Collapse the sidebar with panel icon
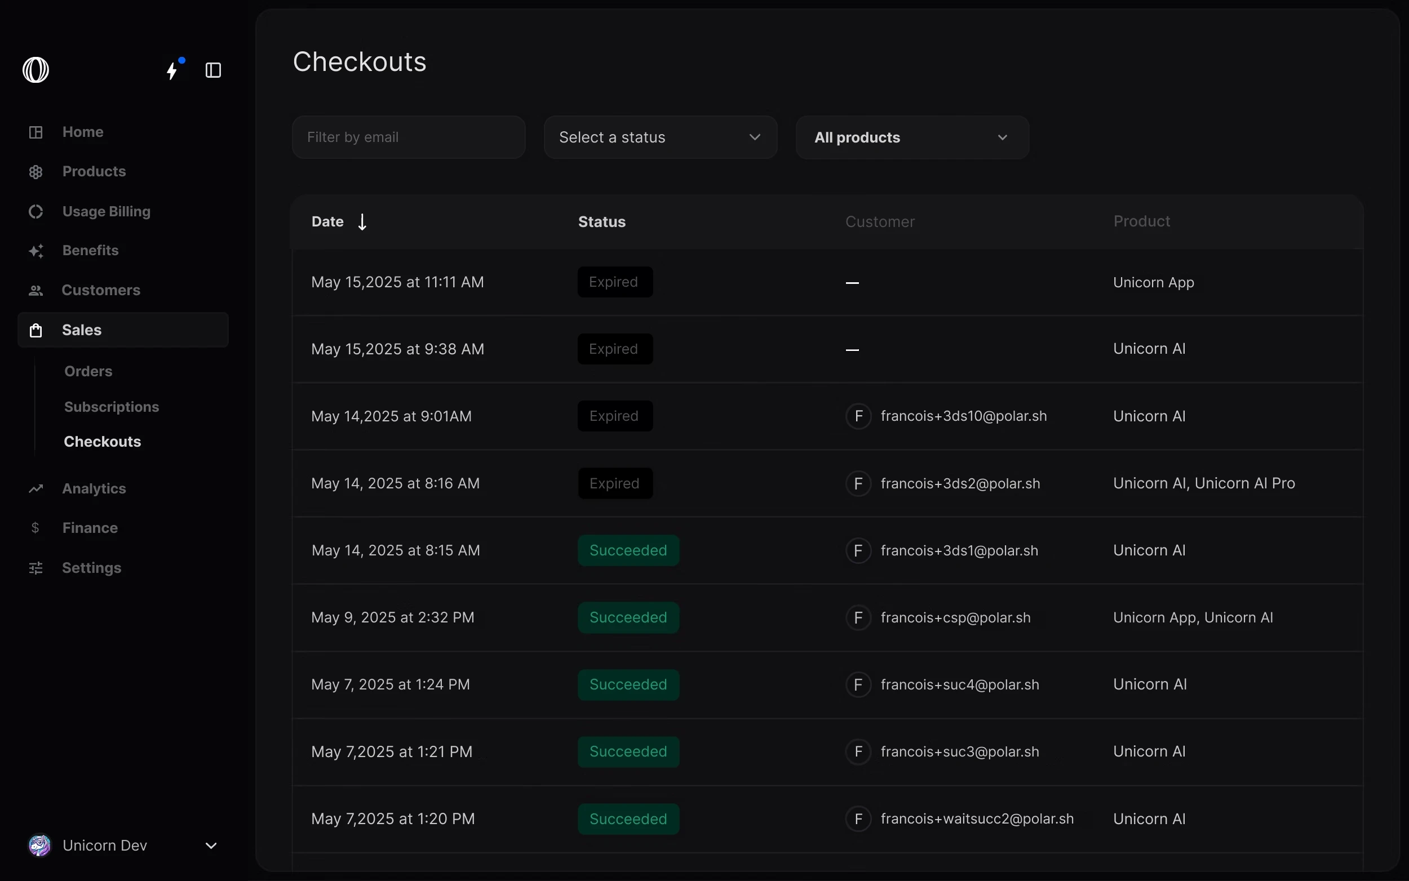 tap(214, 70)
